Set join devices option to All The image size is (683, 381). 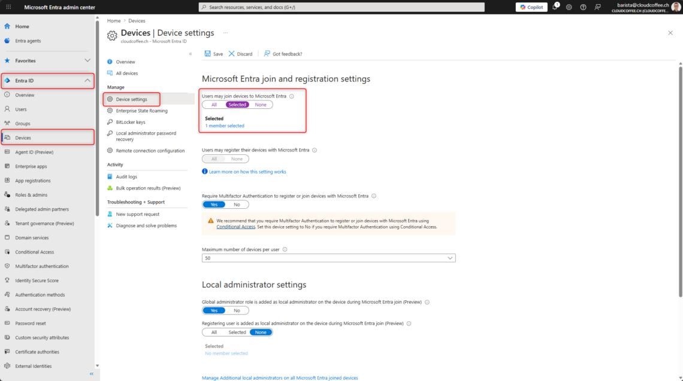coord(214,105)
